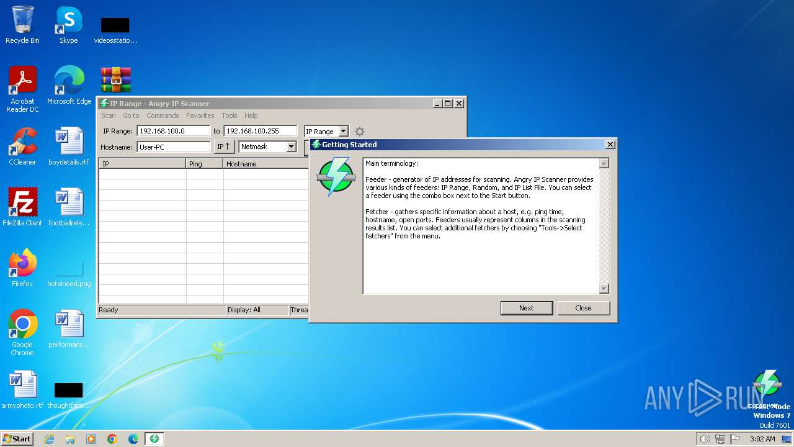794x447 pixels.
Task: Select Angry IP Scanner taskbar button
Action: pyautogui.click(x=154, y=439)
